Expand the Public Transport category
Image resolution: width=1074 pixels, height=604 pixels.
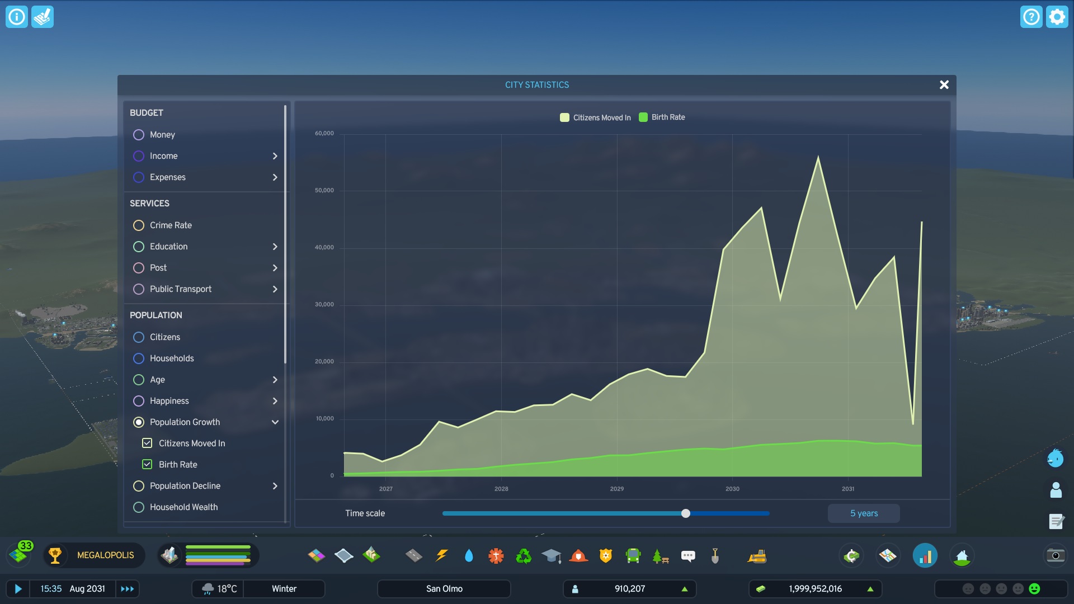(x=275, y=289)
